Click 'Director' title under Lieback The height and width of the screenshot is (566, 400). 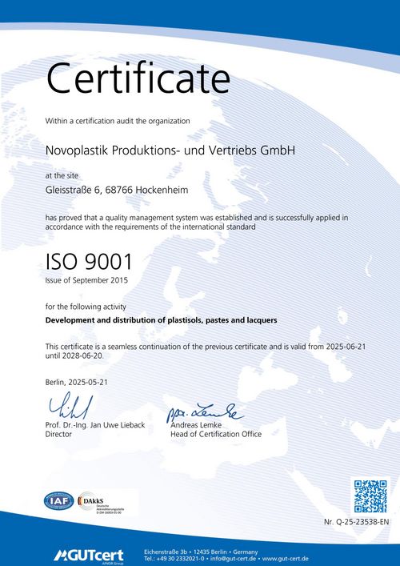point(58,434)
